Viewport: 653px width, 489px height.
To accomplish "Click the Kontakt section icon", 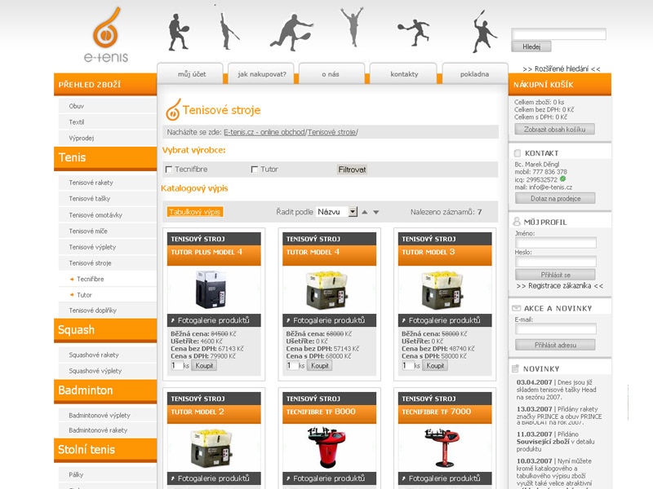I will 517,153.
